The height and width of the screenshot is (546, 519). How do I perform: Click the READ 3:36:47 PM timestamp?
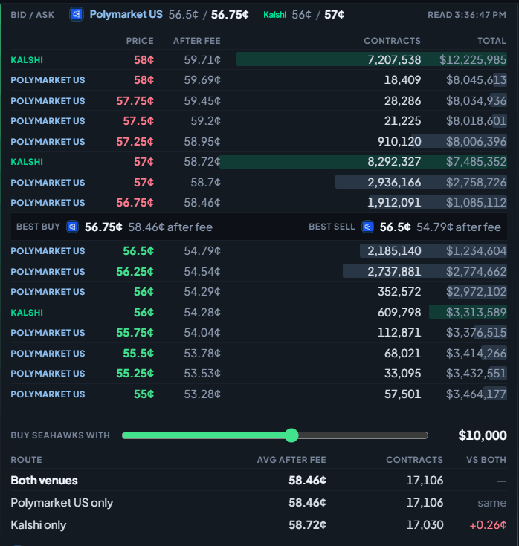(467, 15)
